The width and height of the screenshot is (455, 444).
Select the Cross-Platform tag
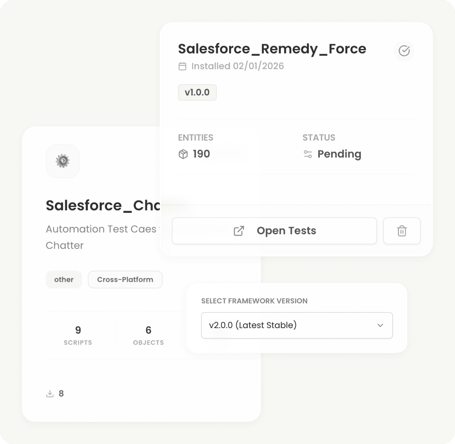point(125,279)
